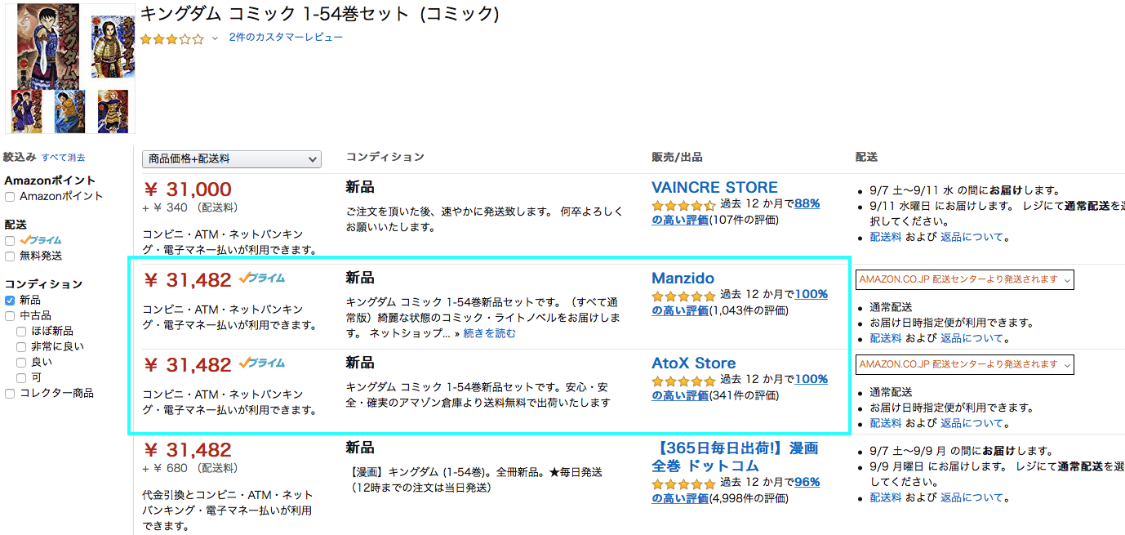
Task: Click the Manzido seller rating stars
Action: (683, 295)
